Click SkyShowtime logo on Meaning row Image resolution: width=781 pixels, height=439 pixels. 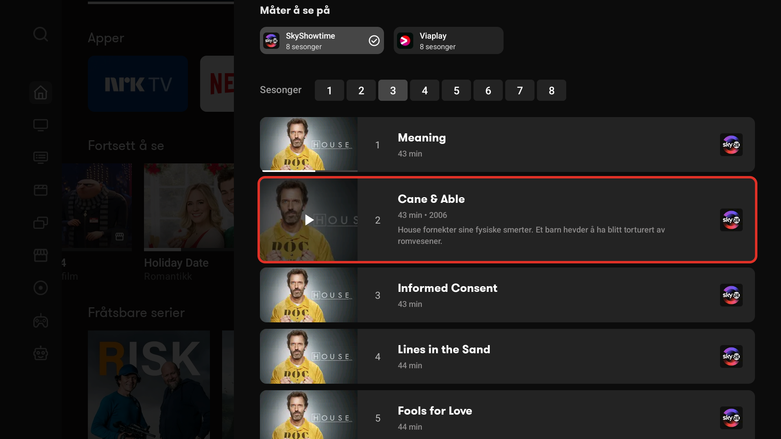click(x=731, y=145)
